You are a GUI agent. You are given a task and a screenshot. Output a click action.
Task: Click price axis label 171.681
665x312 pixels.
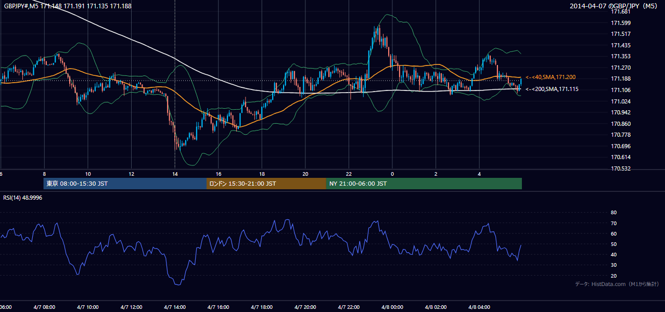click(x=621, y=11)
